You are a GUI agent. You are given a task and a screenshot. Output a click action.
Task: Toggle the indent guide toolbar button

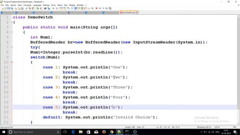tap(75, 8)
